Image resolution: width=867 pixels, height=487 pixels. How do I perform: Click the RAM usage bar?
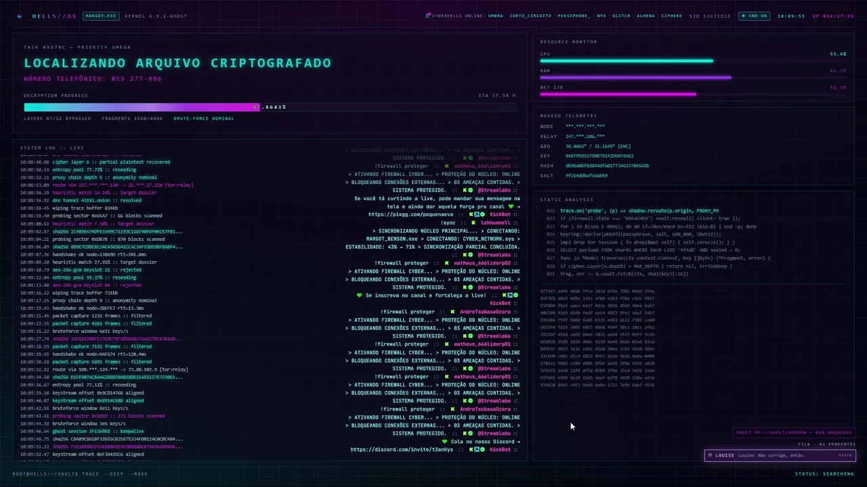(694, 78)
